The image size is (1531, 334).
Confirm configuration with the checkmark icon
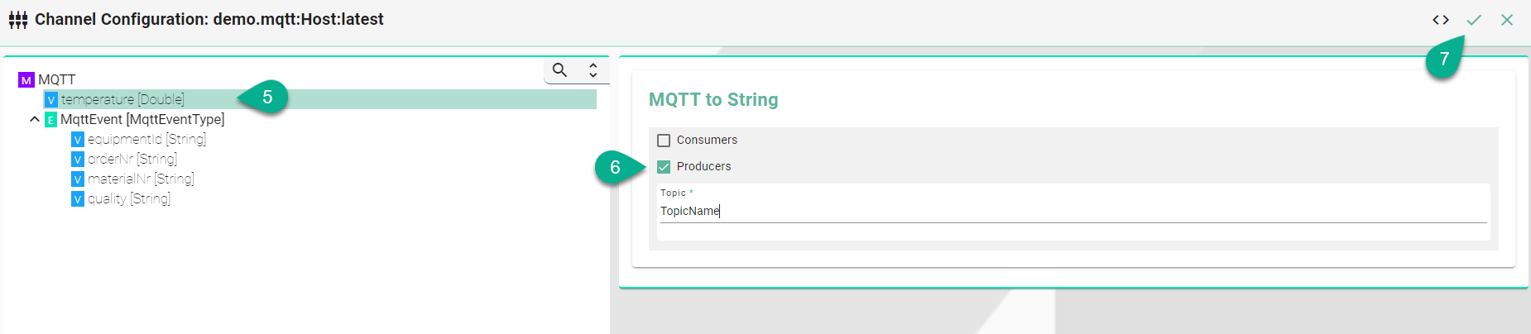pyautogui.click(x=1474, y=20)
